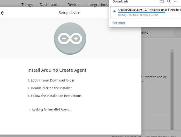Open the Devices tab
181x137 pixels.
click(74, 5)
